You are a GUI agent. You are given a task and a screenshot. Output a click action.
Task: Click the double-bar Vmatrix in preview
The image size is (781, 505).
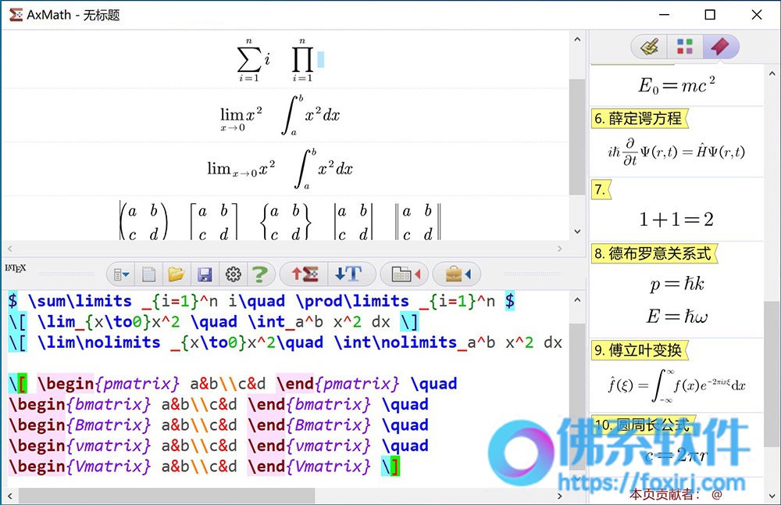click(418, 221)
